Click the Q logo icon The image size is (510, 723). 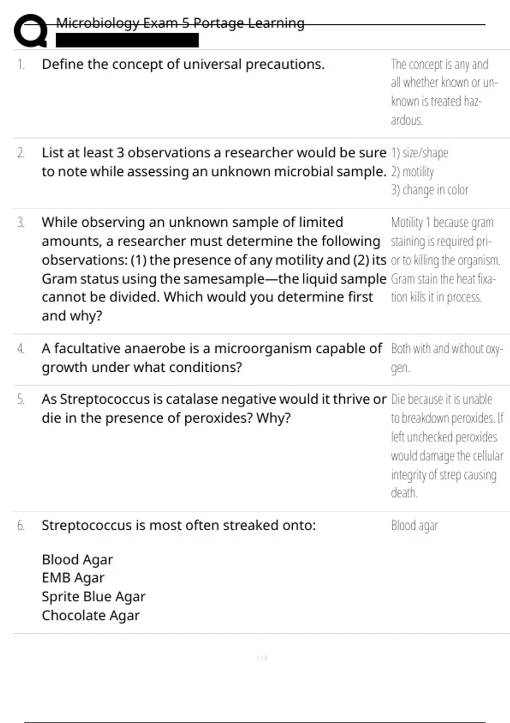coord(31,31)
